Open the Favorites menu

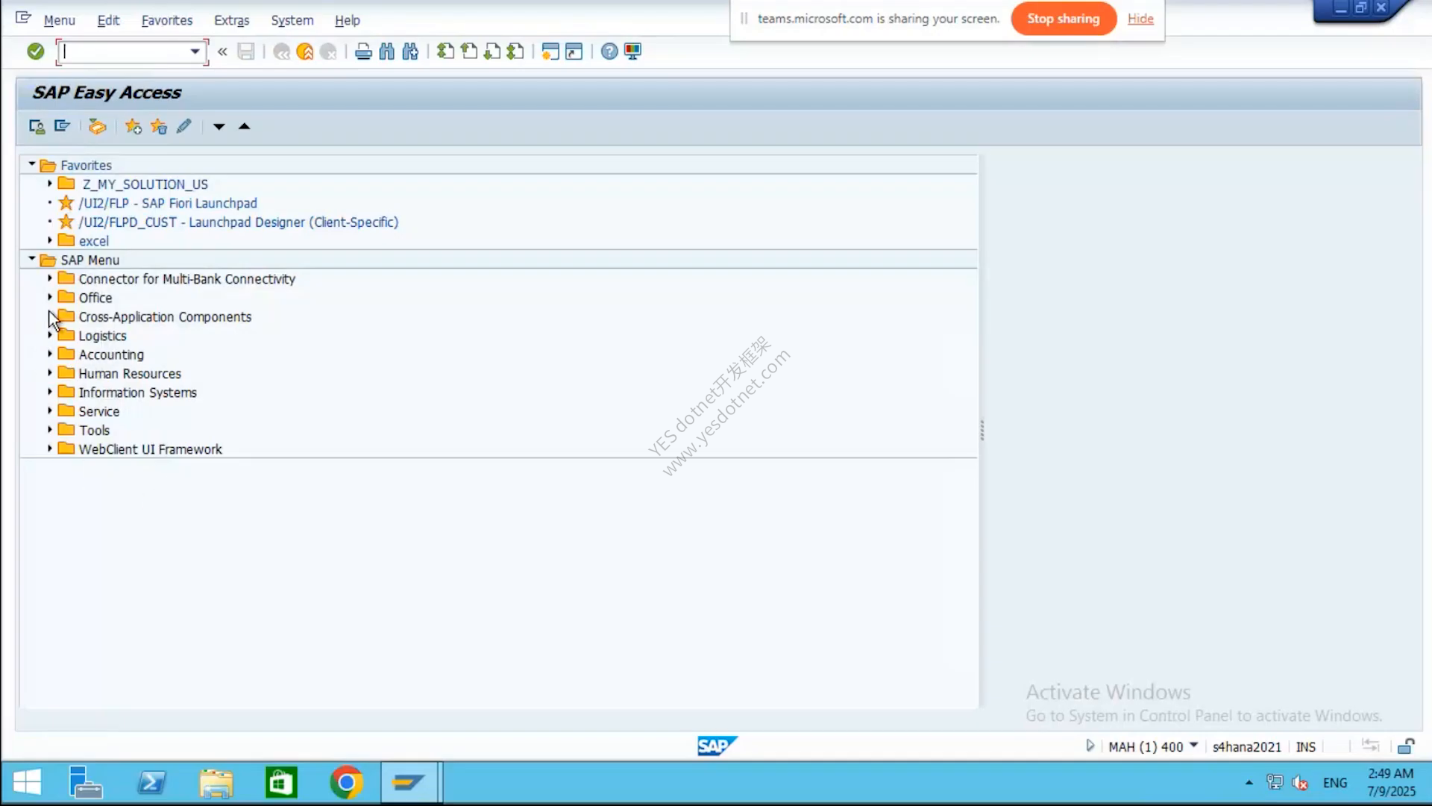(x=167, y=20)
